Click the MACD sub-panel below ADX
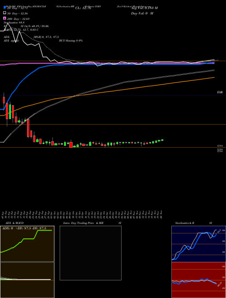This screenshot has height=298, width=226. [x=27, y=280]
